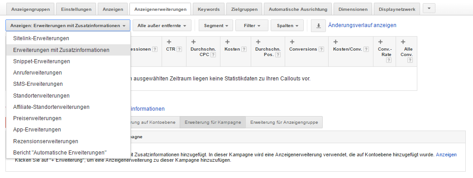Open the Segment dropdown

point(216,26)
